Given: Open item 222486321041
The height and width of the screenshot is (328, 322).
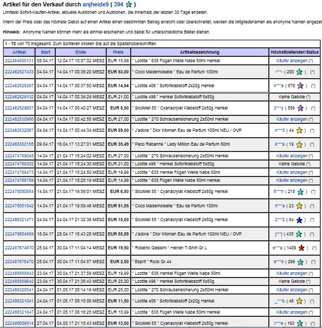Looking at the screenshot, I should tap(19, 301).
